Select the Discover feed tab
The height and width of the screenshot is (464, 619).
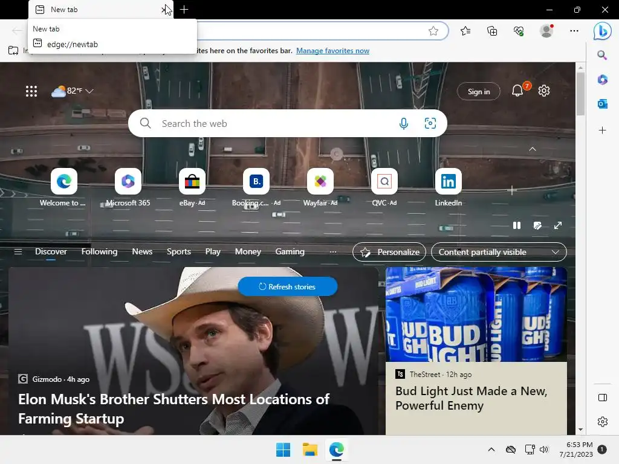[x=51, y=252]
